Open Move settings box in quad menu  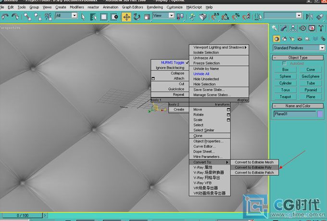pyautogui.click(x=228, y=109)
